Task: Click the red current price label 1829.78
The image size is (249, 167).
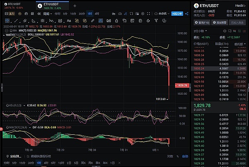Action: click(183, 85)
